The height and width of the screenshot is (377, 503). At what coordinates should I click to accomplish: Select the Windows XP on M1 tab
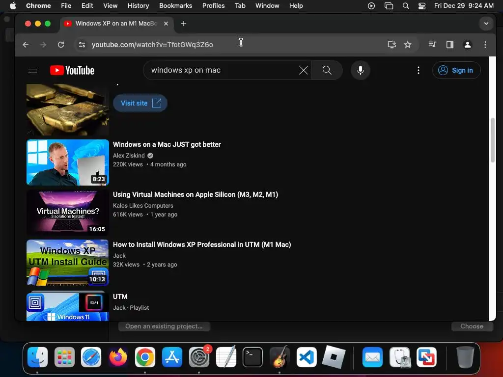click(x=116, y=24)
